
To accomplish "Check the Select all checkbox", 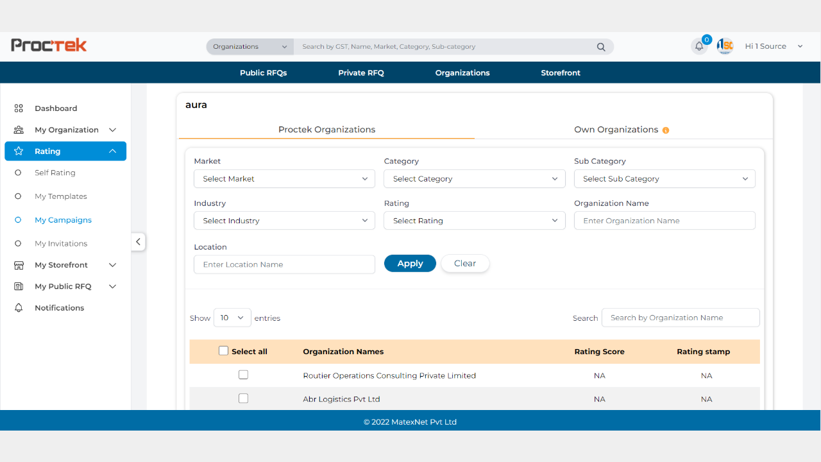I will click(223, 351).
